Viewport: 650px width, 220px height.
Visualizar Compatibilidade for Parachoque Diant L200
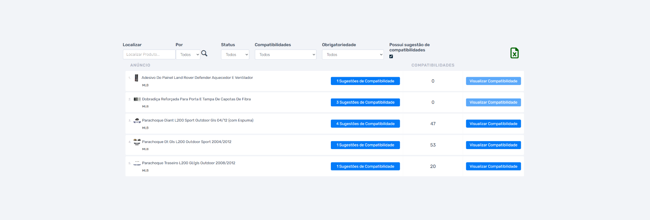(x=493, y=124)
